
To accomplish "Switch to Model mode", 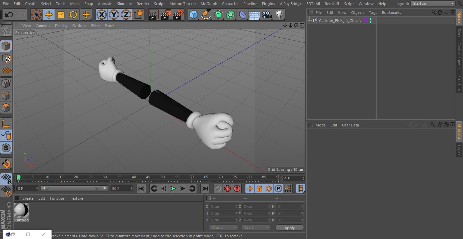I will tap(6, 46).
